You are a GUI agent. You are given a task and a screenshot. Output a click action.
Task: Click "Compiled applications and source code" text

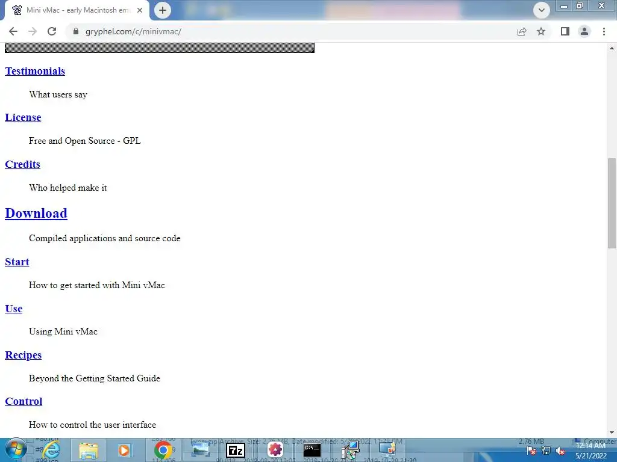pyautogui.click(x=105, y=238)
